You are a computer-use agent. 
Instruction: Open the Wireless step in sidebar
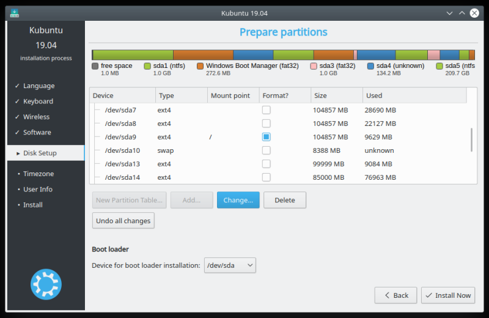(36, 117)
